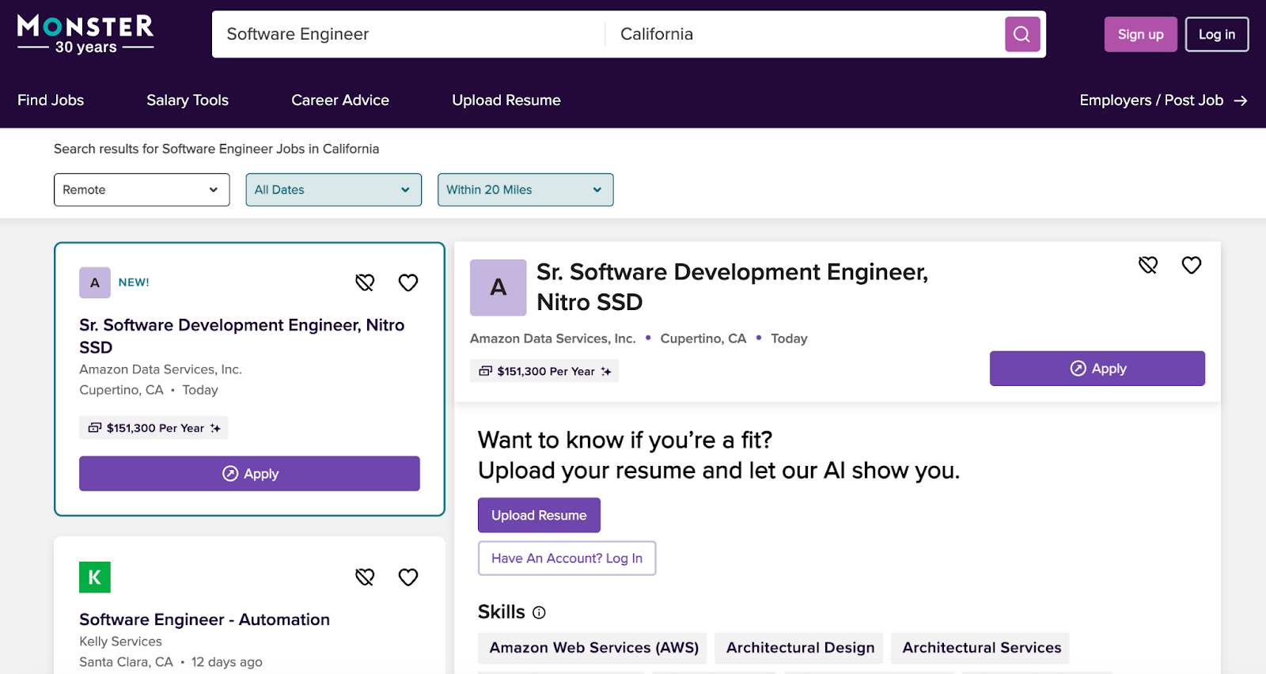The height and width of the screenshot is (674, 1266).
Task: Go to Find Jobs menu
Action: coord(51,100)
